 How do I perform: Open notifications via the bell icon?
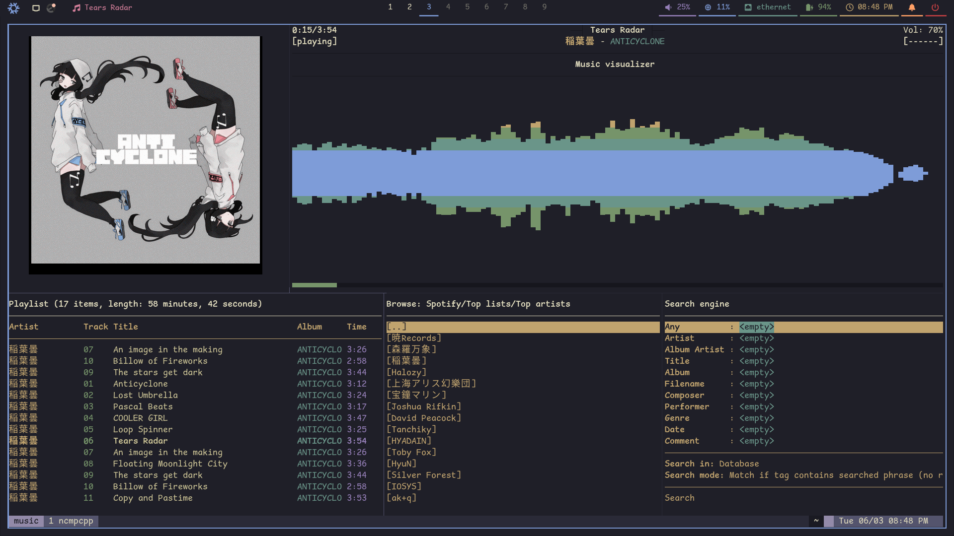point(912,7)
